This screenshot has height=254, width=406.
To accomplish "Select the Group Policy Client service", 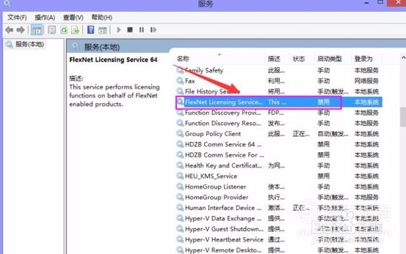I will pos(278,134).
